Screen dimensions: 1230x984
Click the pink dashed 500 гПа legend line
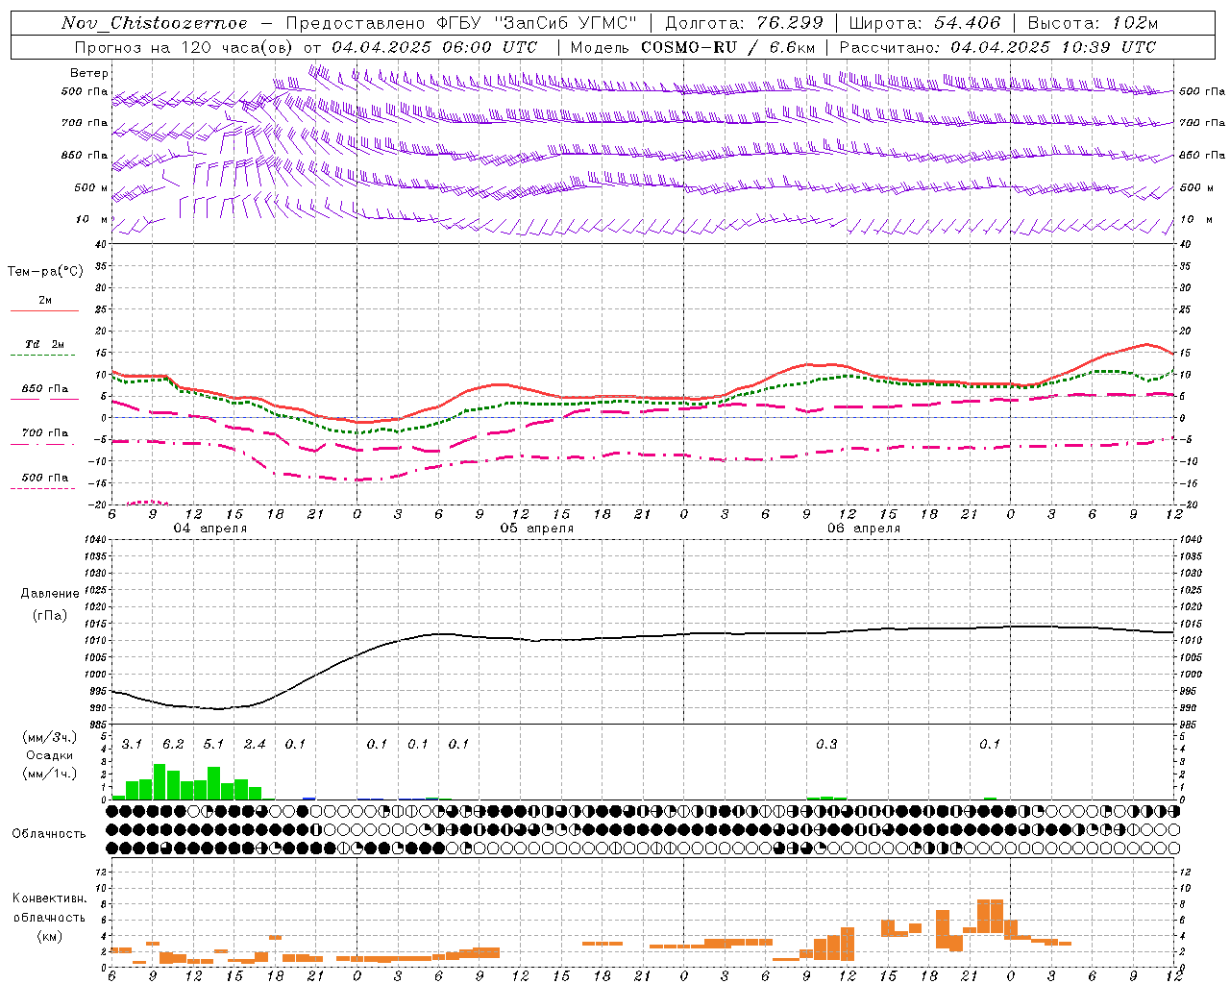(x=42, y=489)
